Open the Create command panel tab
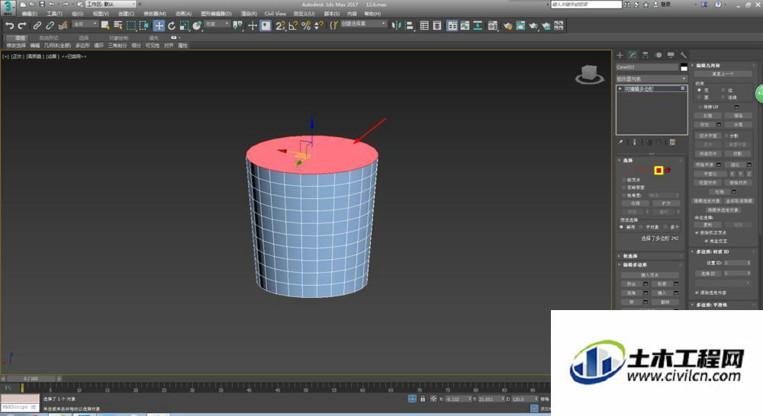This screenshot has height=416, width=763. pos(620,56)
